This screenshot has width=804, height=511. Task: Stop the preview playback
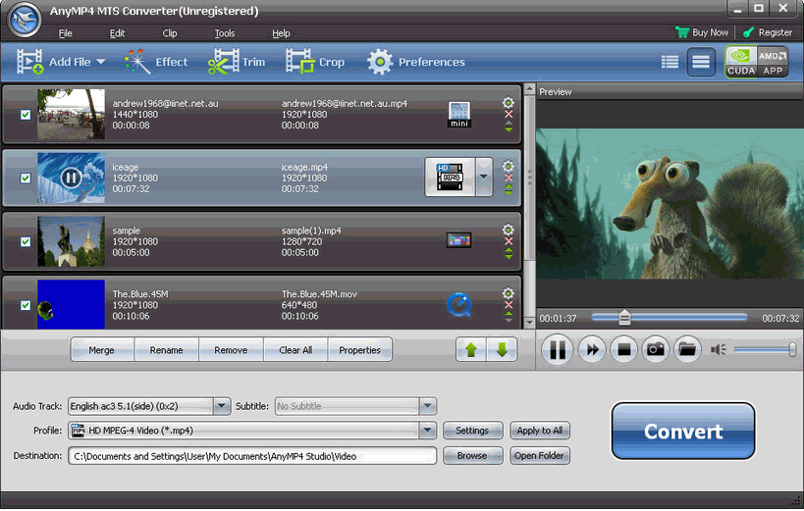click(x=624, y=349)
